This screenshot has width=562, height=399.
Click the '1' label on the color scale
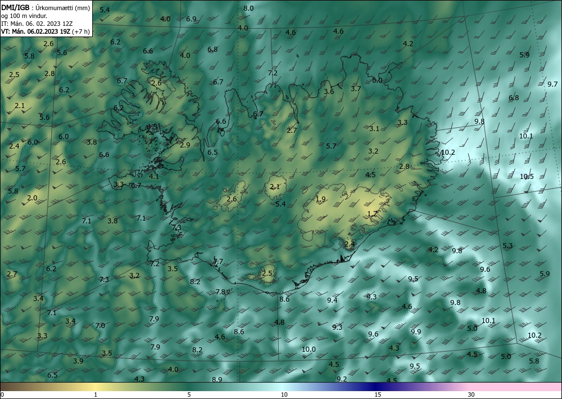click(x=96, y=394)
